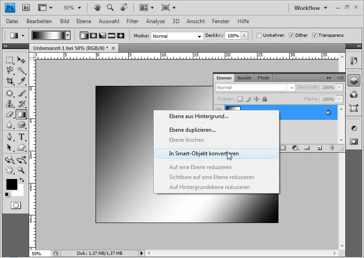Image resolution: width=364 pixels, height=258 pixels.
Task: Open the zoom level 50% dropdown
Action: tap(79, 8)
